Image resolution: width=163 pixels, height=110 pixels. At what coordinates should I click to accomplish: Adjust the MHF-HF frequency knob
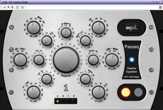point(34,27)
